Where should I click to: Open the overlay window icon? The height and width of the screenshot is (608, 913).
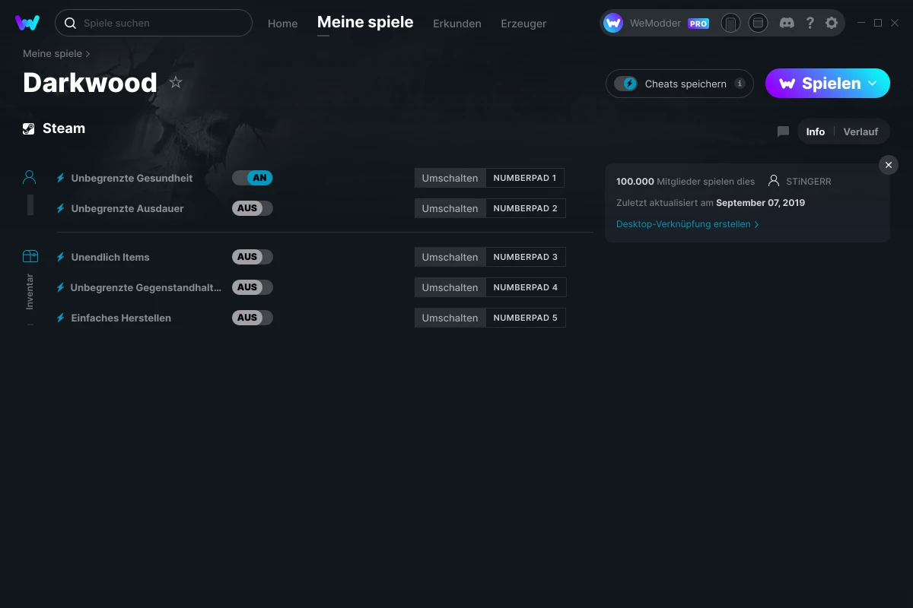click(x=758, y=23)
